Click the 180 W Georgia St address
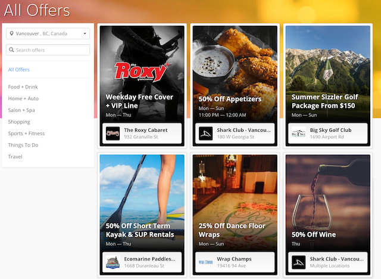The height and width of the screenshot is (279, 381). click(x=235, y=137)
